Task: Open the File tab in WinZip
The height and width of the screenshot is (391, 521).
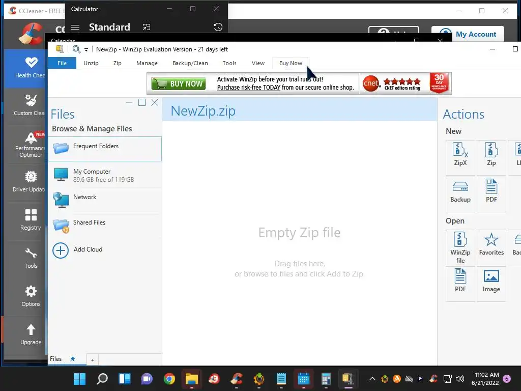Action: [x=62, y=63]
